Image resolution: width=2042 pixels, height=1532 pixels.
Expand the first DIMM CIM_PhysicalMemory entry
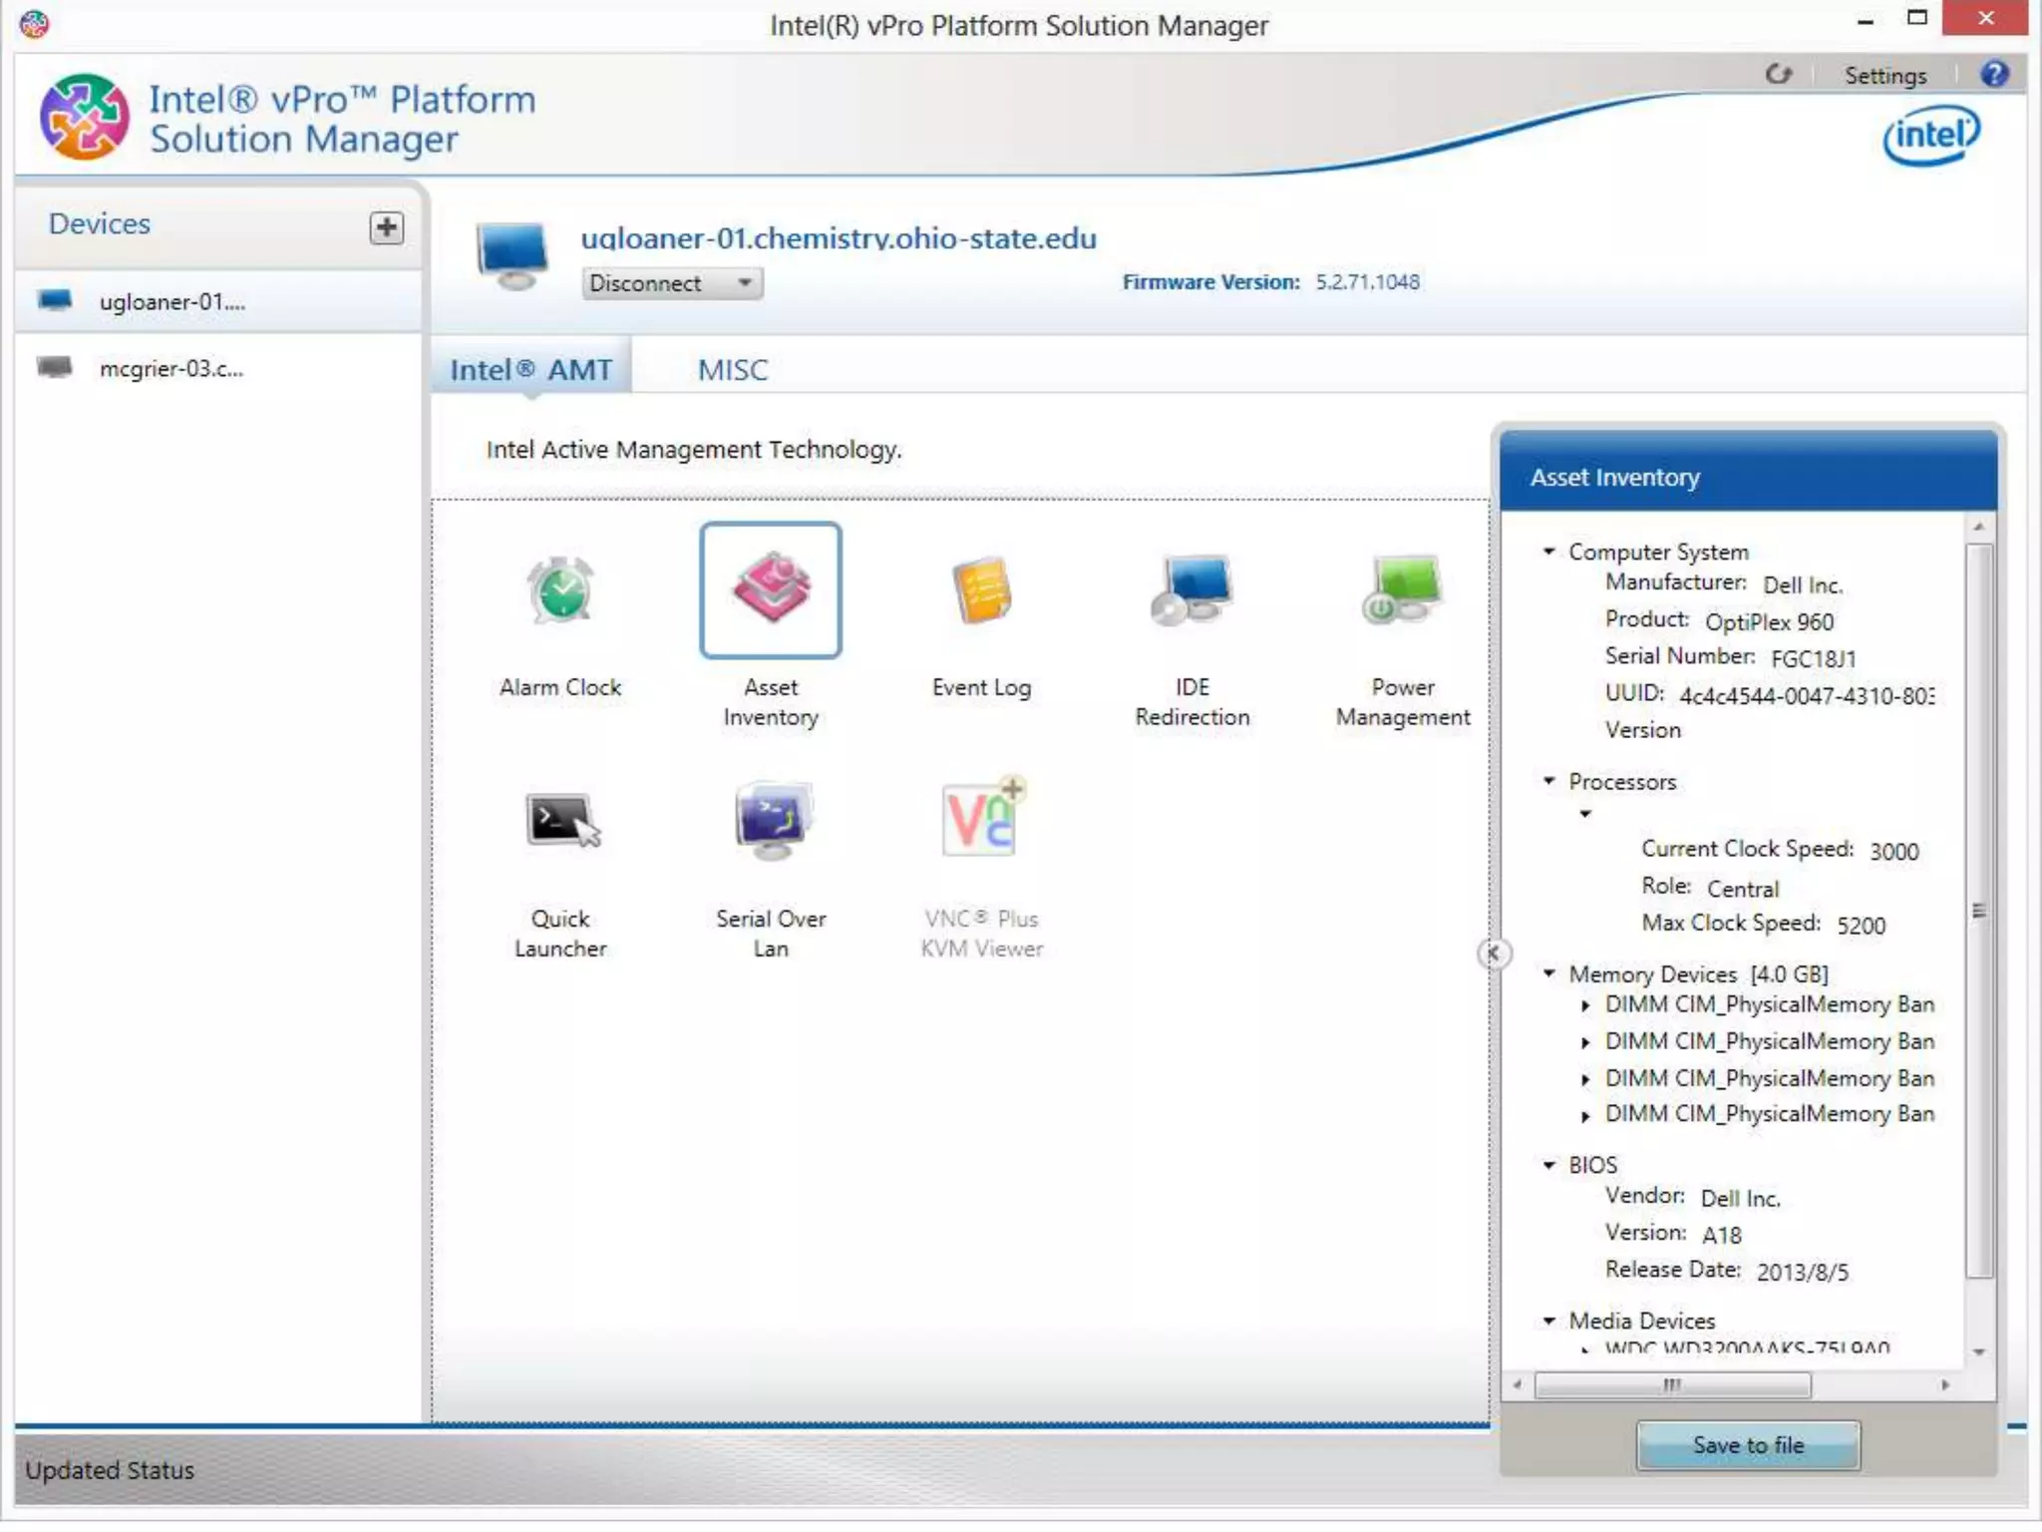[1585, 1005]
